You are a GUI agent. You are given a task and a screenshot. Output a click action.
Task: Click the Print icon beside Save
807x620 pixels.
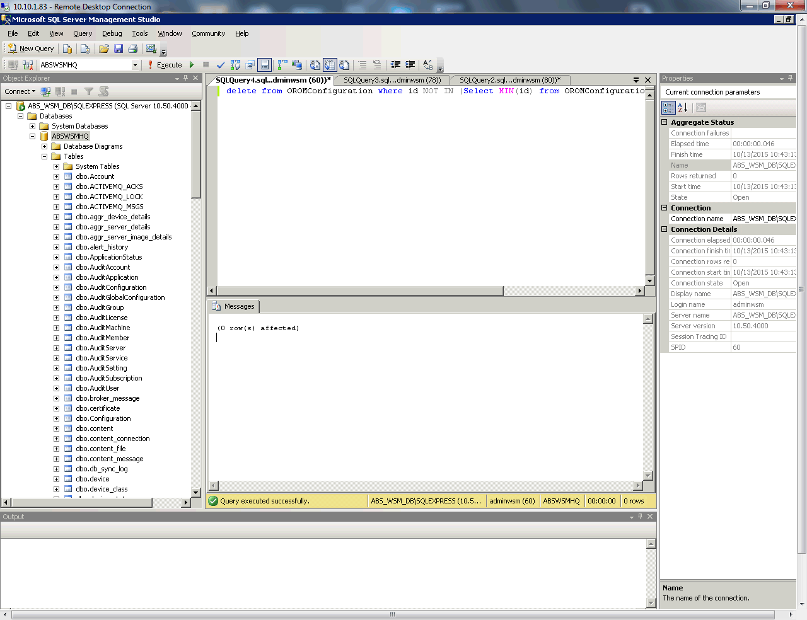(132, 49)
